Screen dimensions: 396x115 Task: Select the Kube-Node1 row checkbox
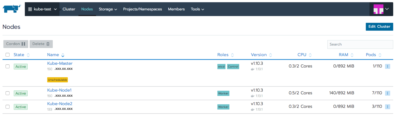pos(8,93)
